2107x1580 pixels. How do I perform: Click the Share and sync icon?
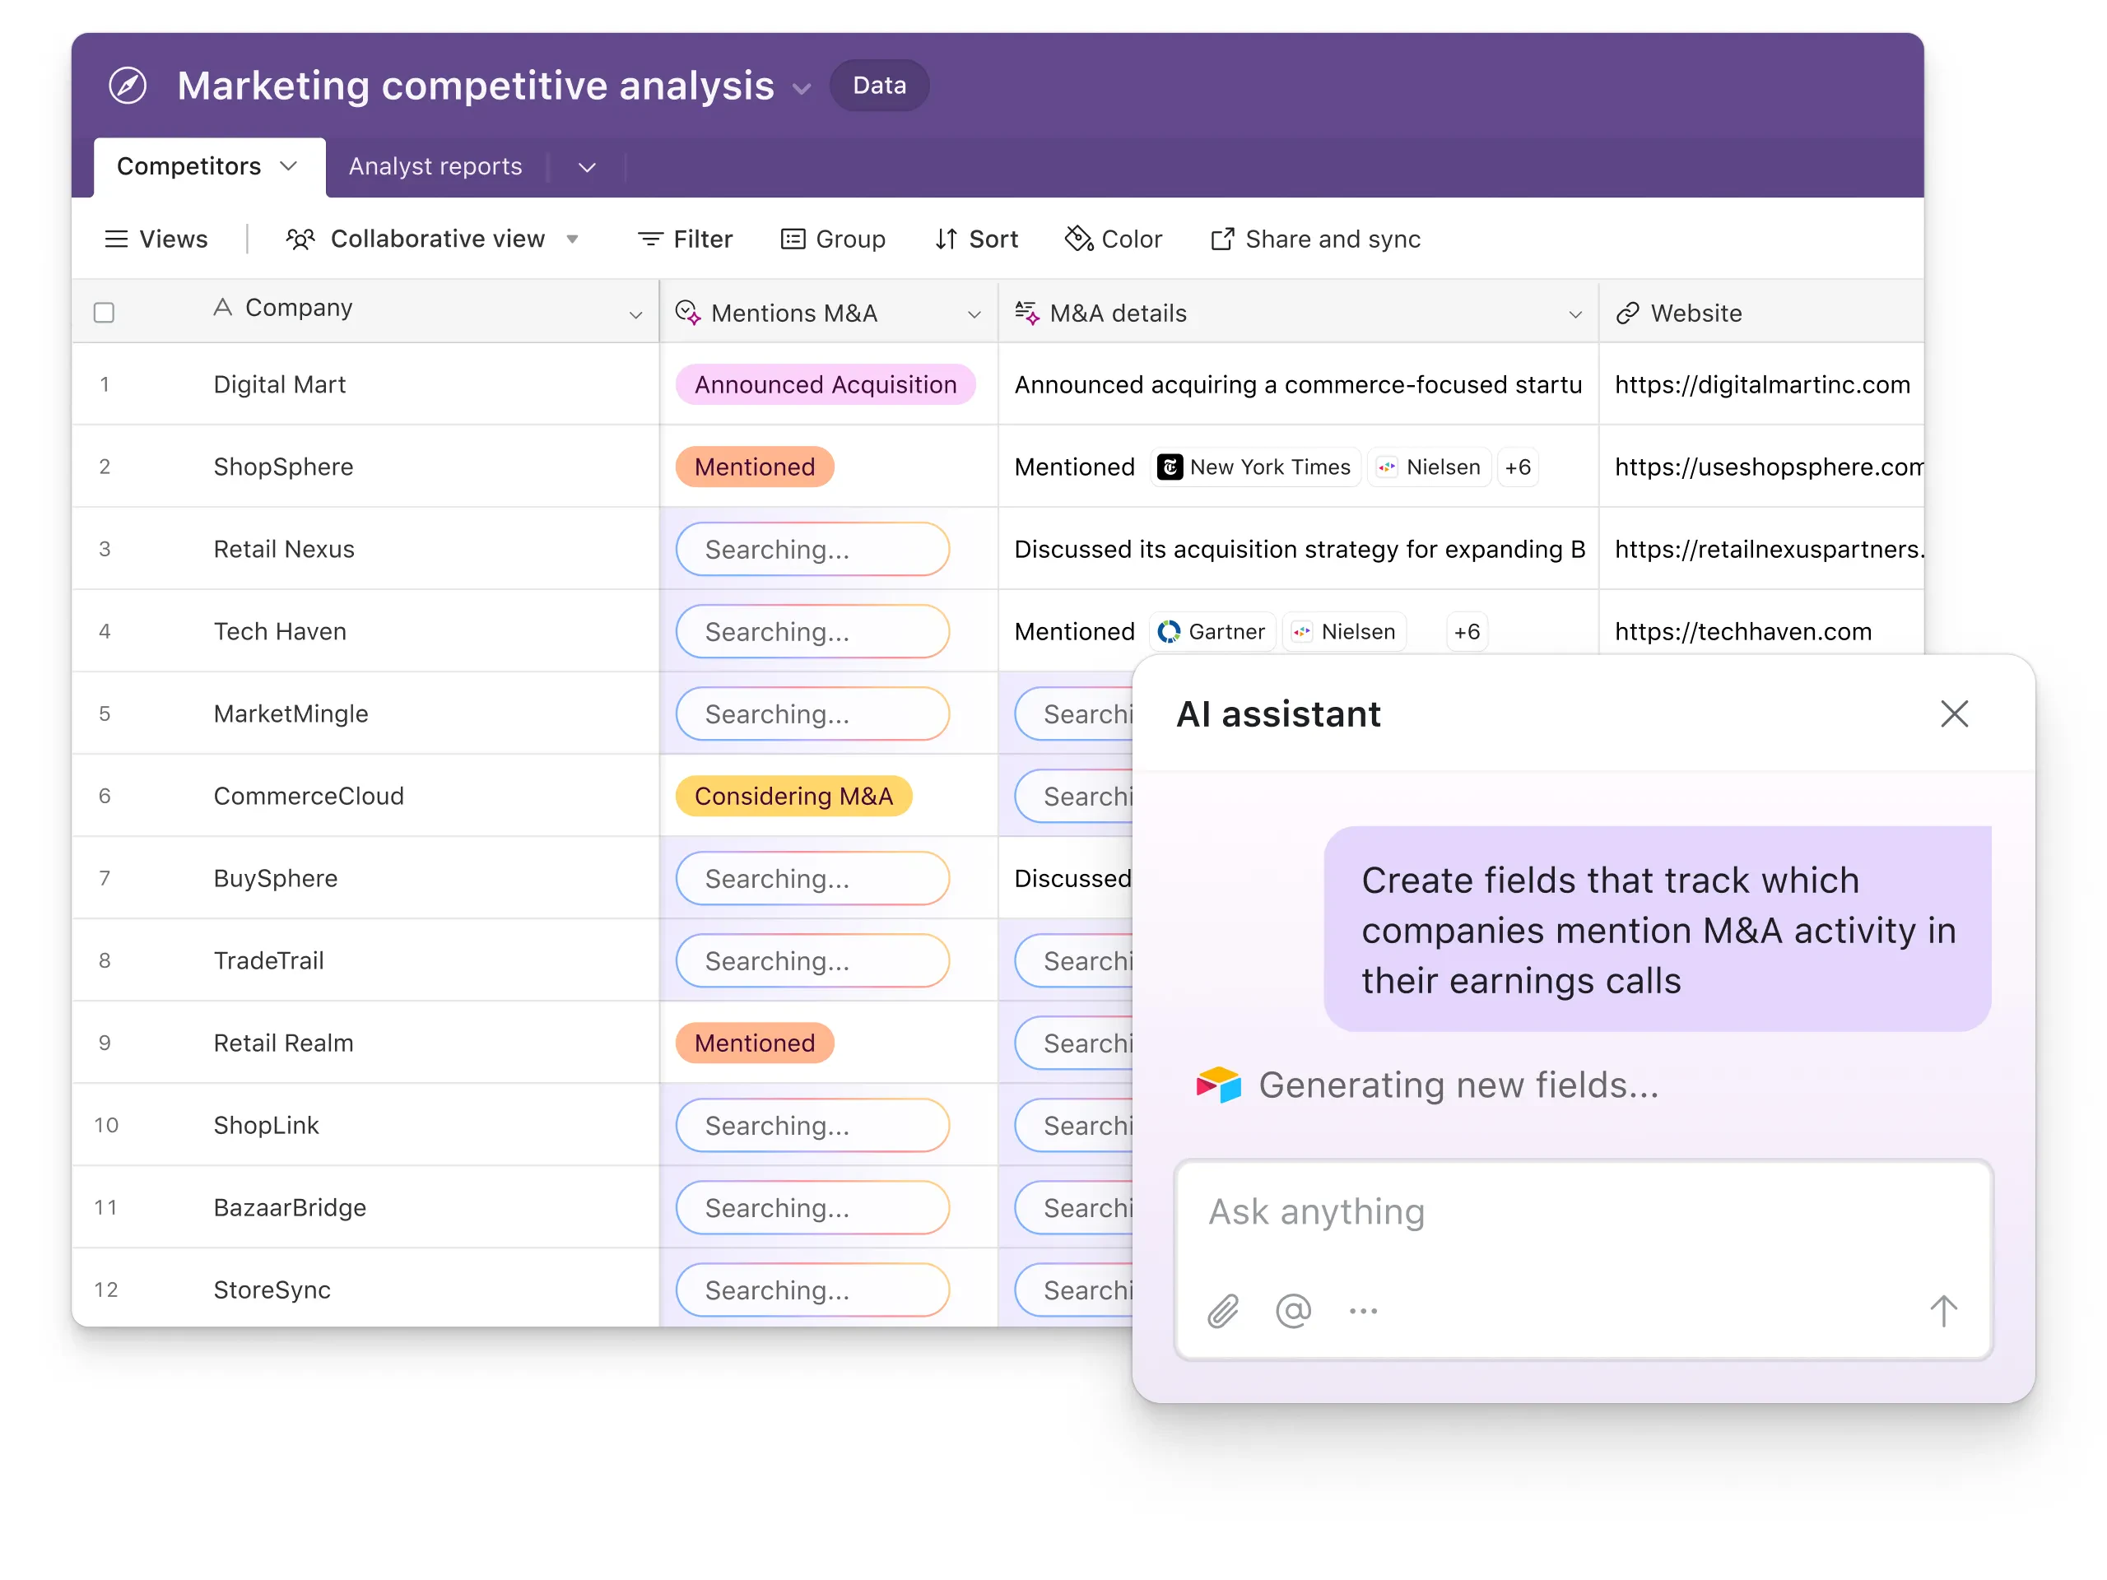(1222, 239)
